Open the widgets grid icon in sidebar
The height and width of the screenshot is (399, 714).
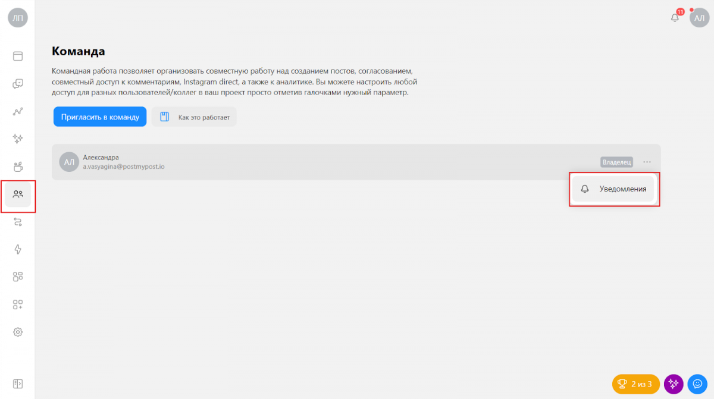18,277
